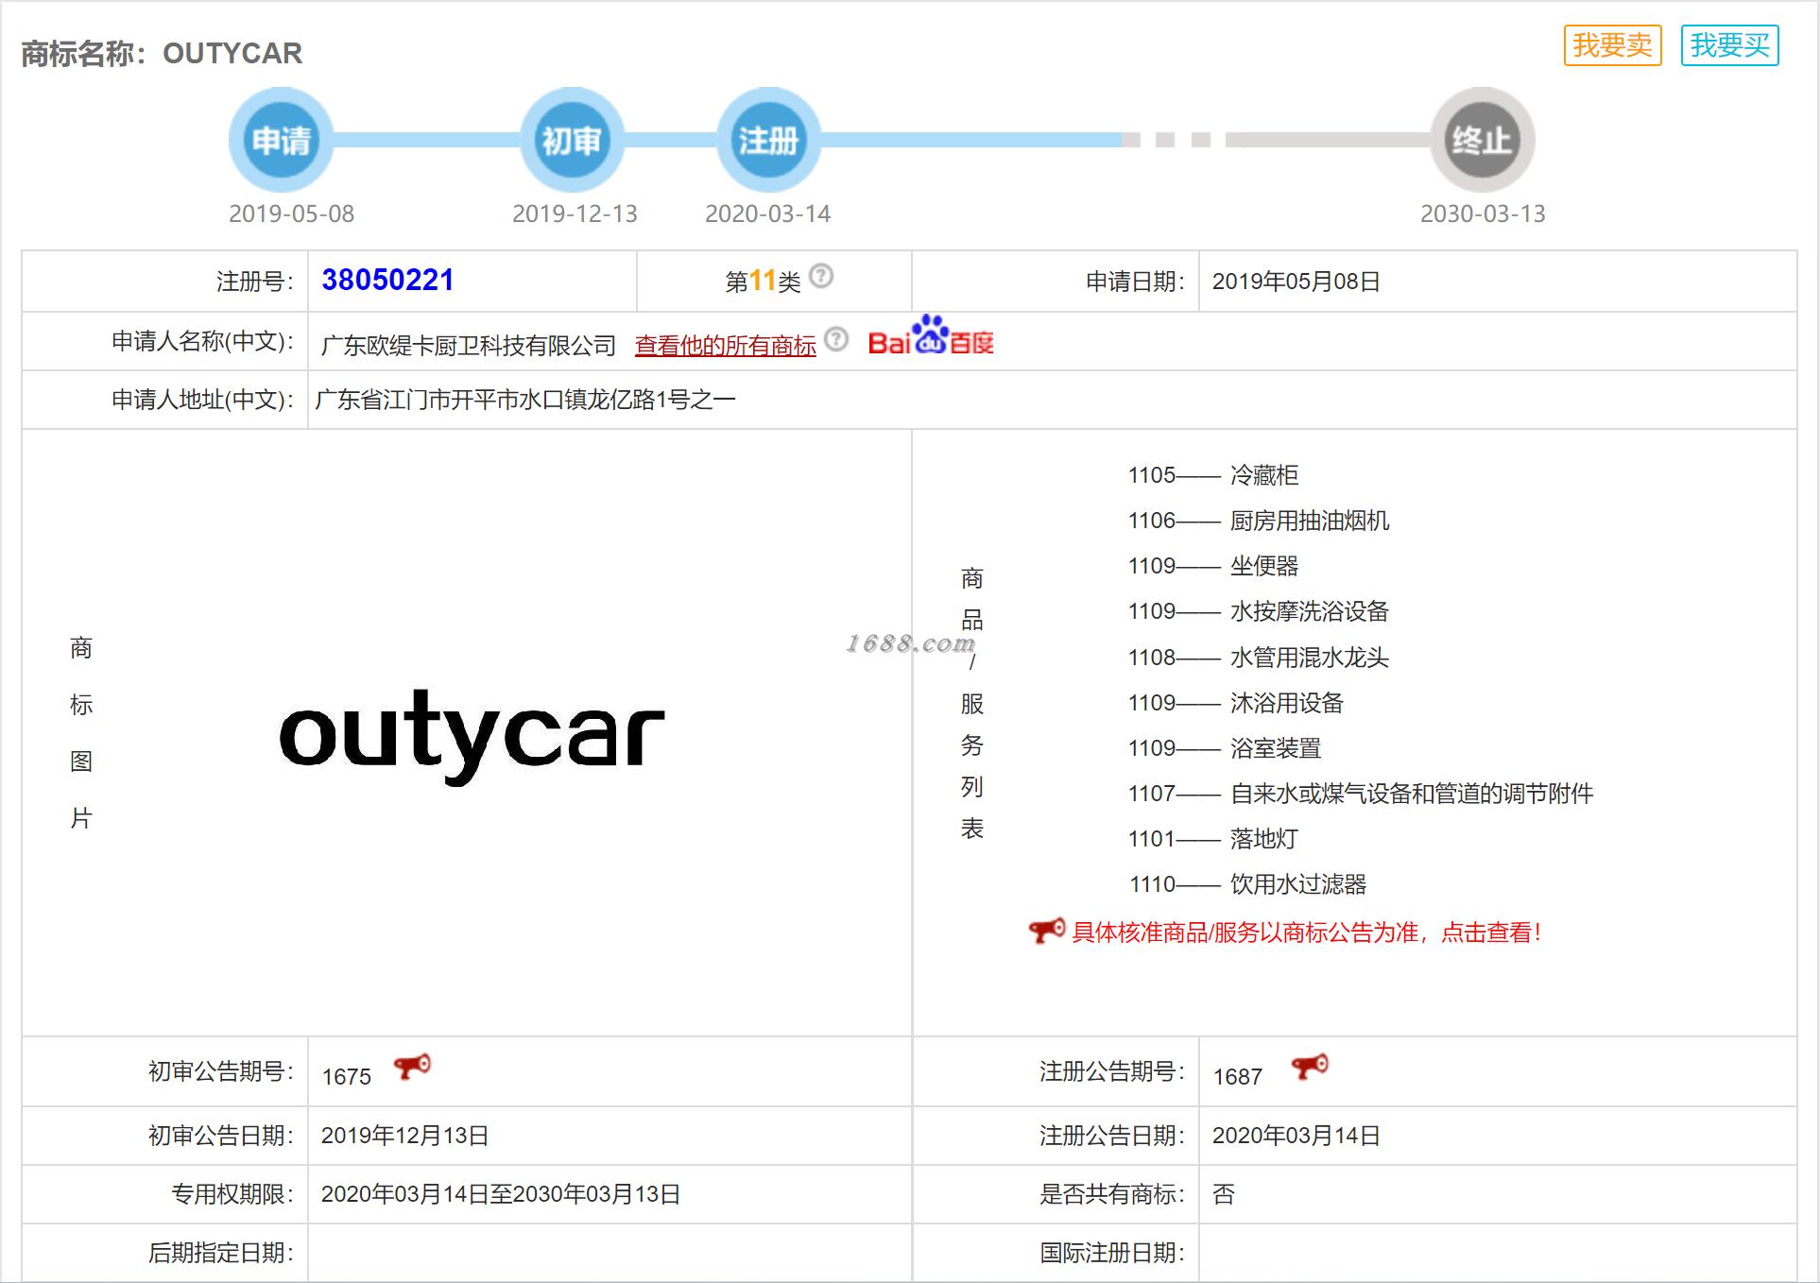Click preliminary announcement date 2019年12月13日
Screen dimensions: 1820x1283
405,1136
